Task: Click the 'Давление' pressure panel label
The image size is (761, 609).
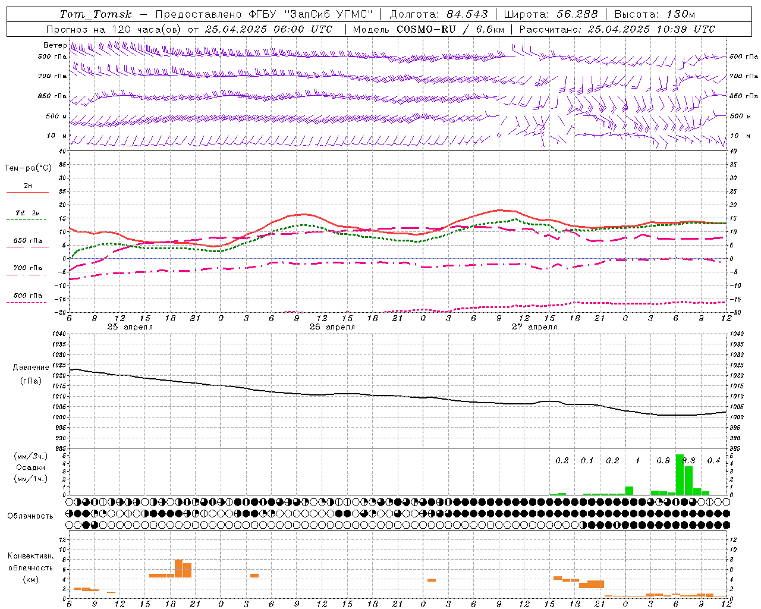Action: pos(31,368)
